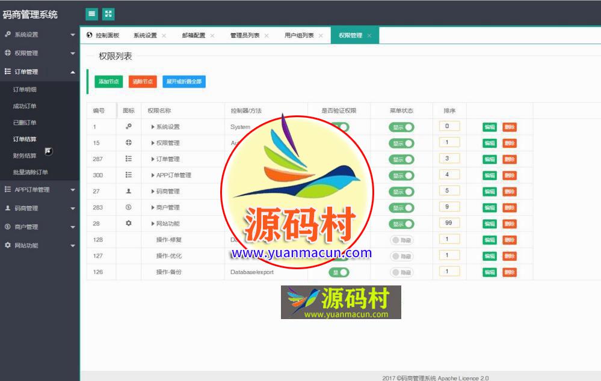Click the hamburger menu toggle icon

point(91,14)
